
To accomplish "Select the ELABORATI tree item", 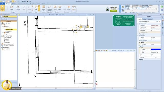I will [x=6, y=47].
